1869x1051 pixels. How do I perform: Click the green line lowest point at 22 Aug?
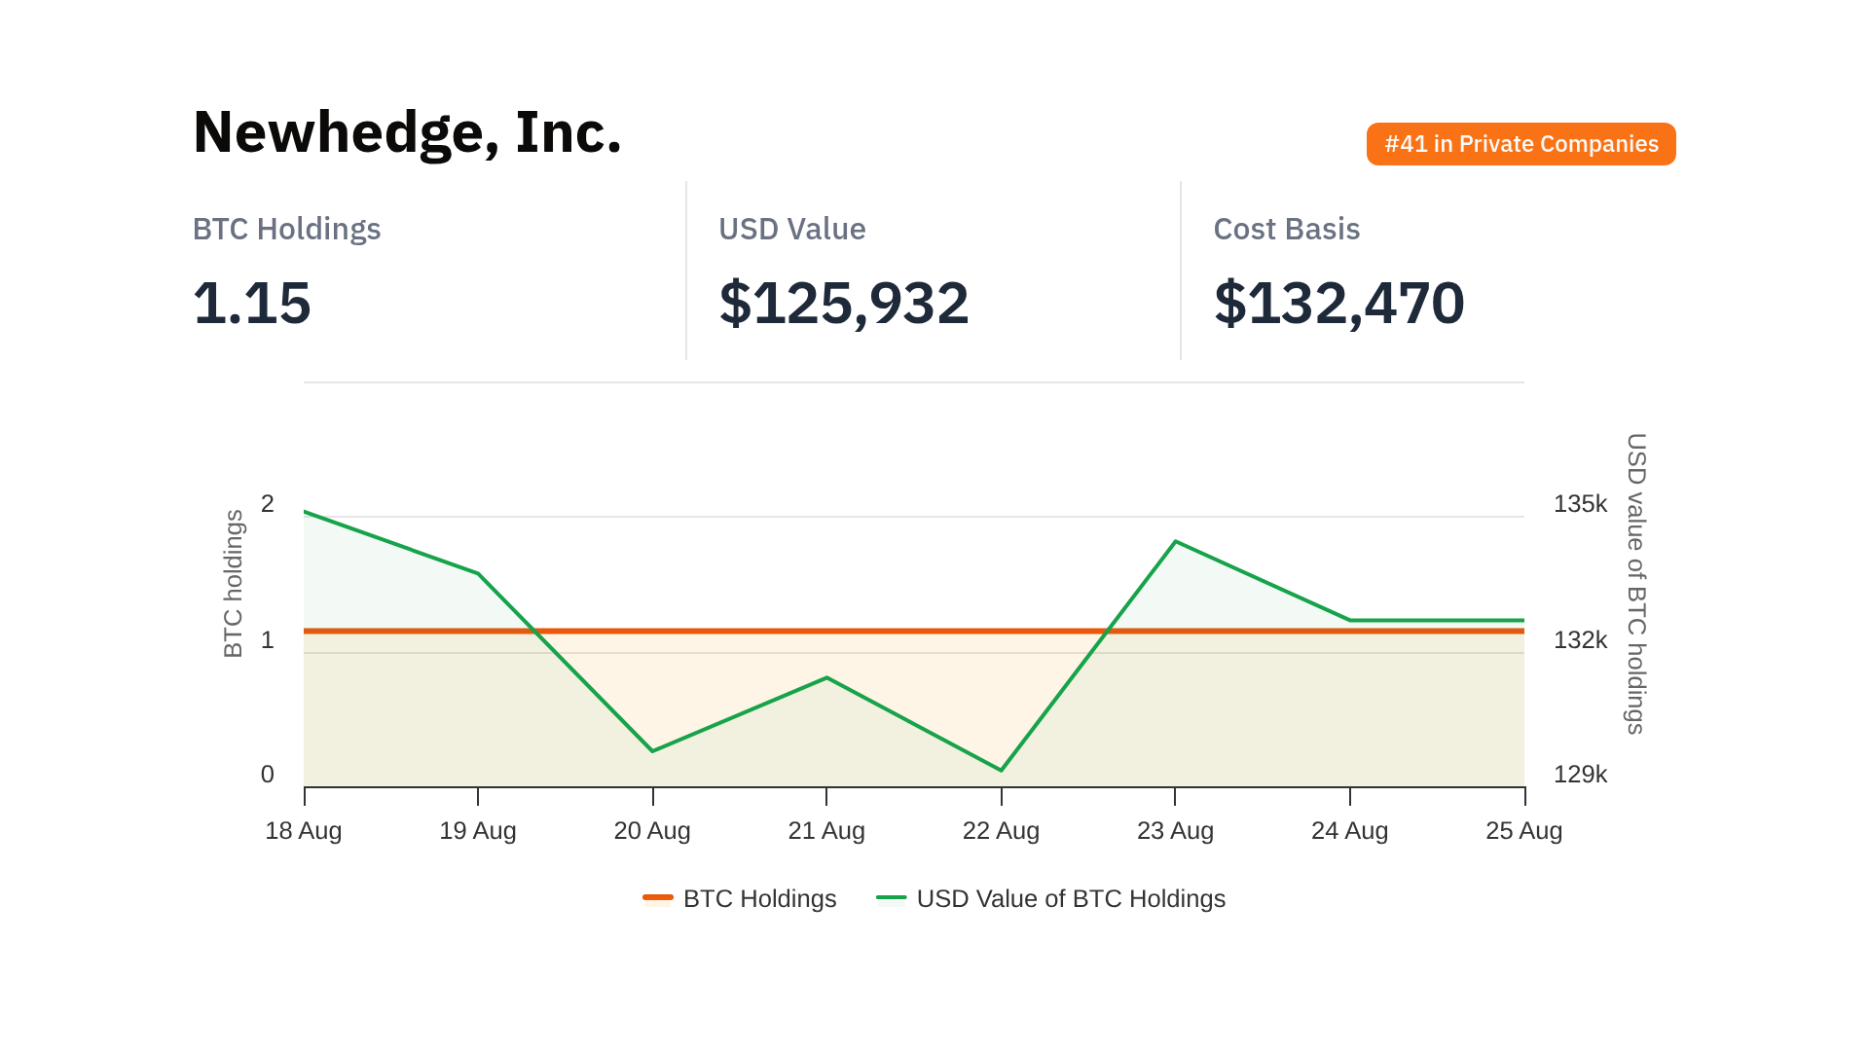[x=1001, y=771]
